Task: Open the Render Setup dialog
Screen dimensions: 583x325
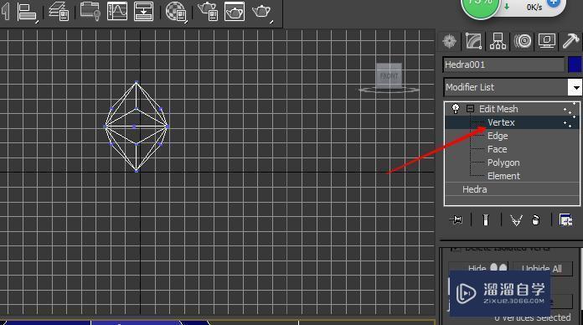Action: (208, 11)
